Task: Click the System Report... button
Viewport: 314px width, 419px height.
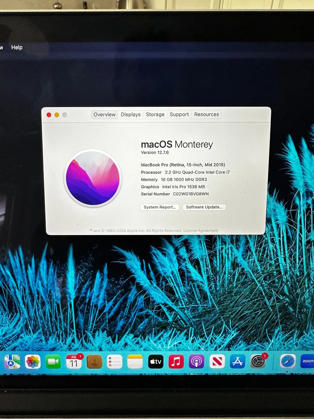Action: click(160, 207)
